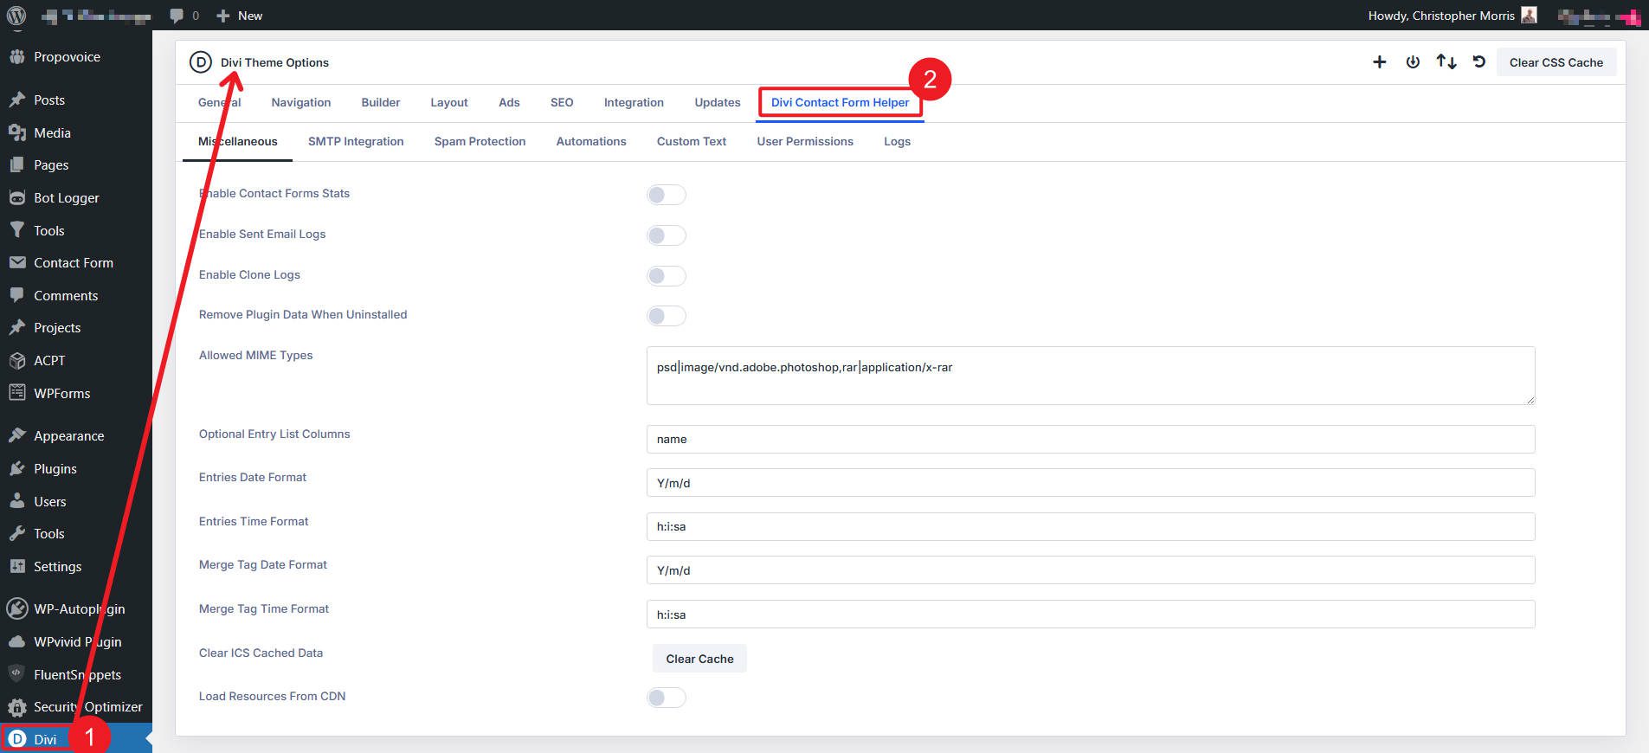
Task: Click the import/export arrows icon
Action: 1446,62
